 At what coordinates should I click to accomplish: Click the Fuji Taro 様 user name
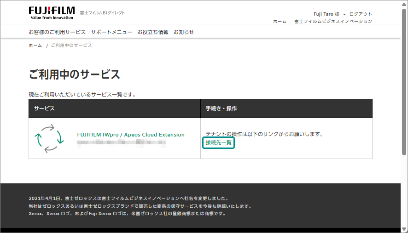(x=326, y=14)
